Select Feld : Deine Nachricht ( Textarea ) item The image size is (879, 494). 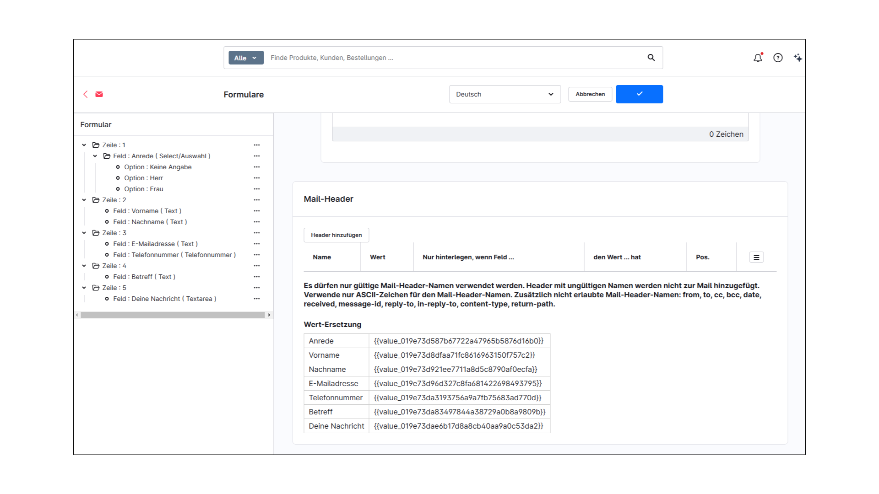pyautogui.click(x=164, y=299)
